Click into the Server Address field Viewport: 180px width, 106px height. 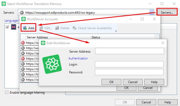pos(130,51)
